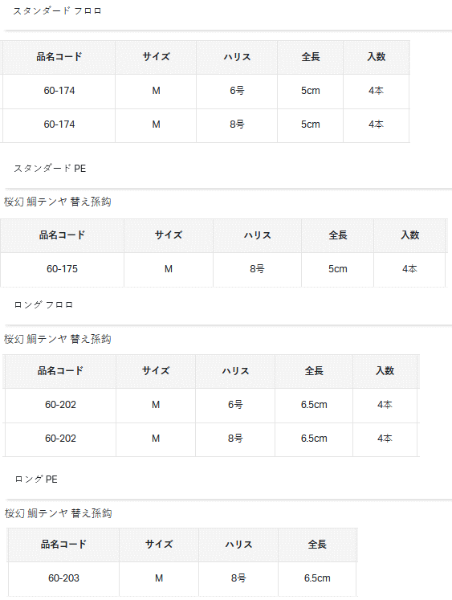Viewport: 452px width, 600px height.
Task: Click 桜幻 鯛テンヤ 替え孫鈎 title under ロング PE
Action: (x=58, y=513)
